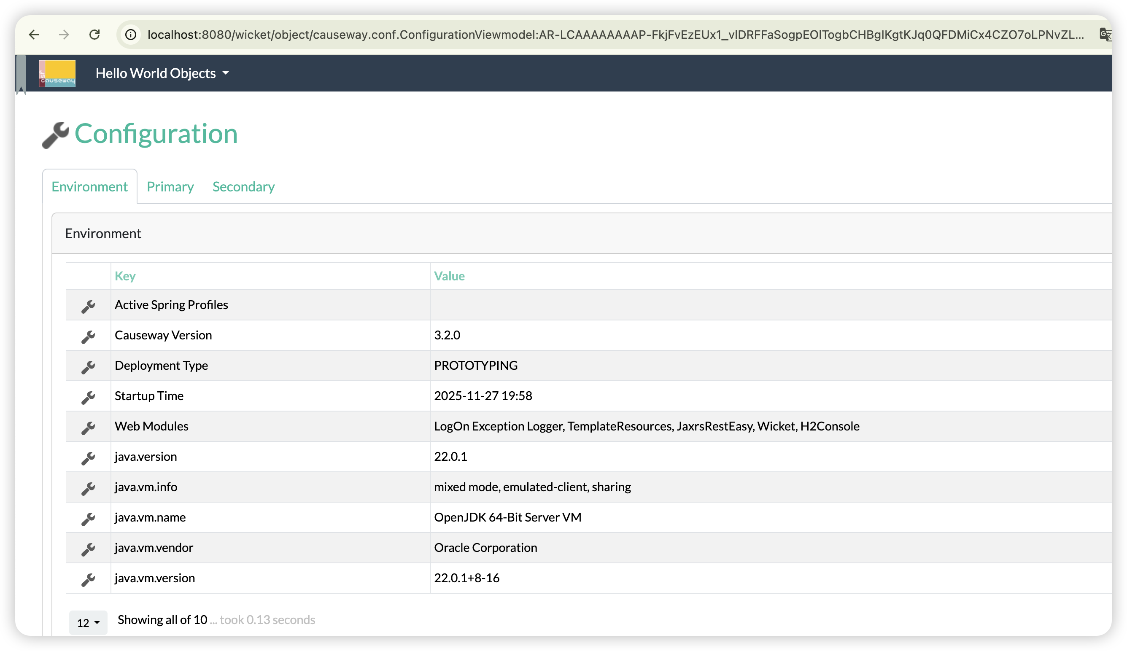
Task: Click the browser address bar URL
Action: [x=615, y=35]
